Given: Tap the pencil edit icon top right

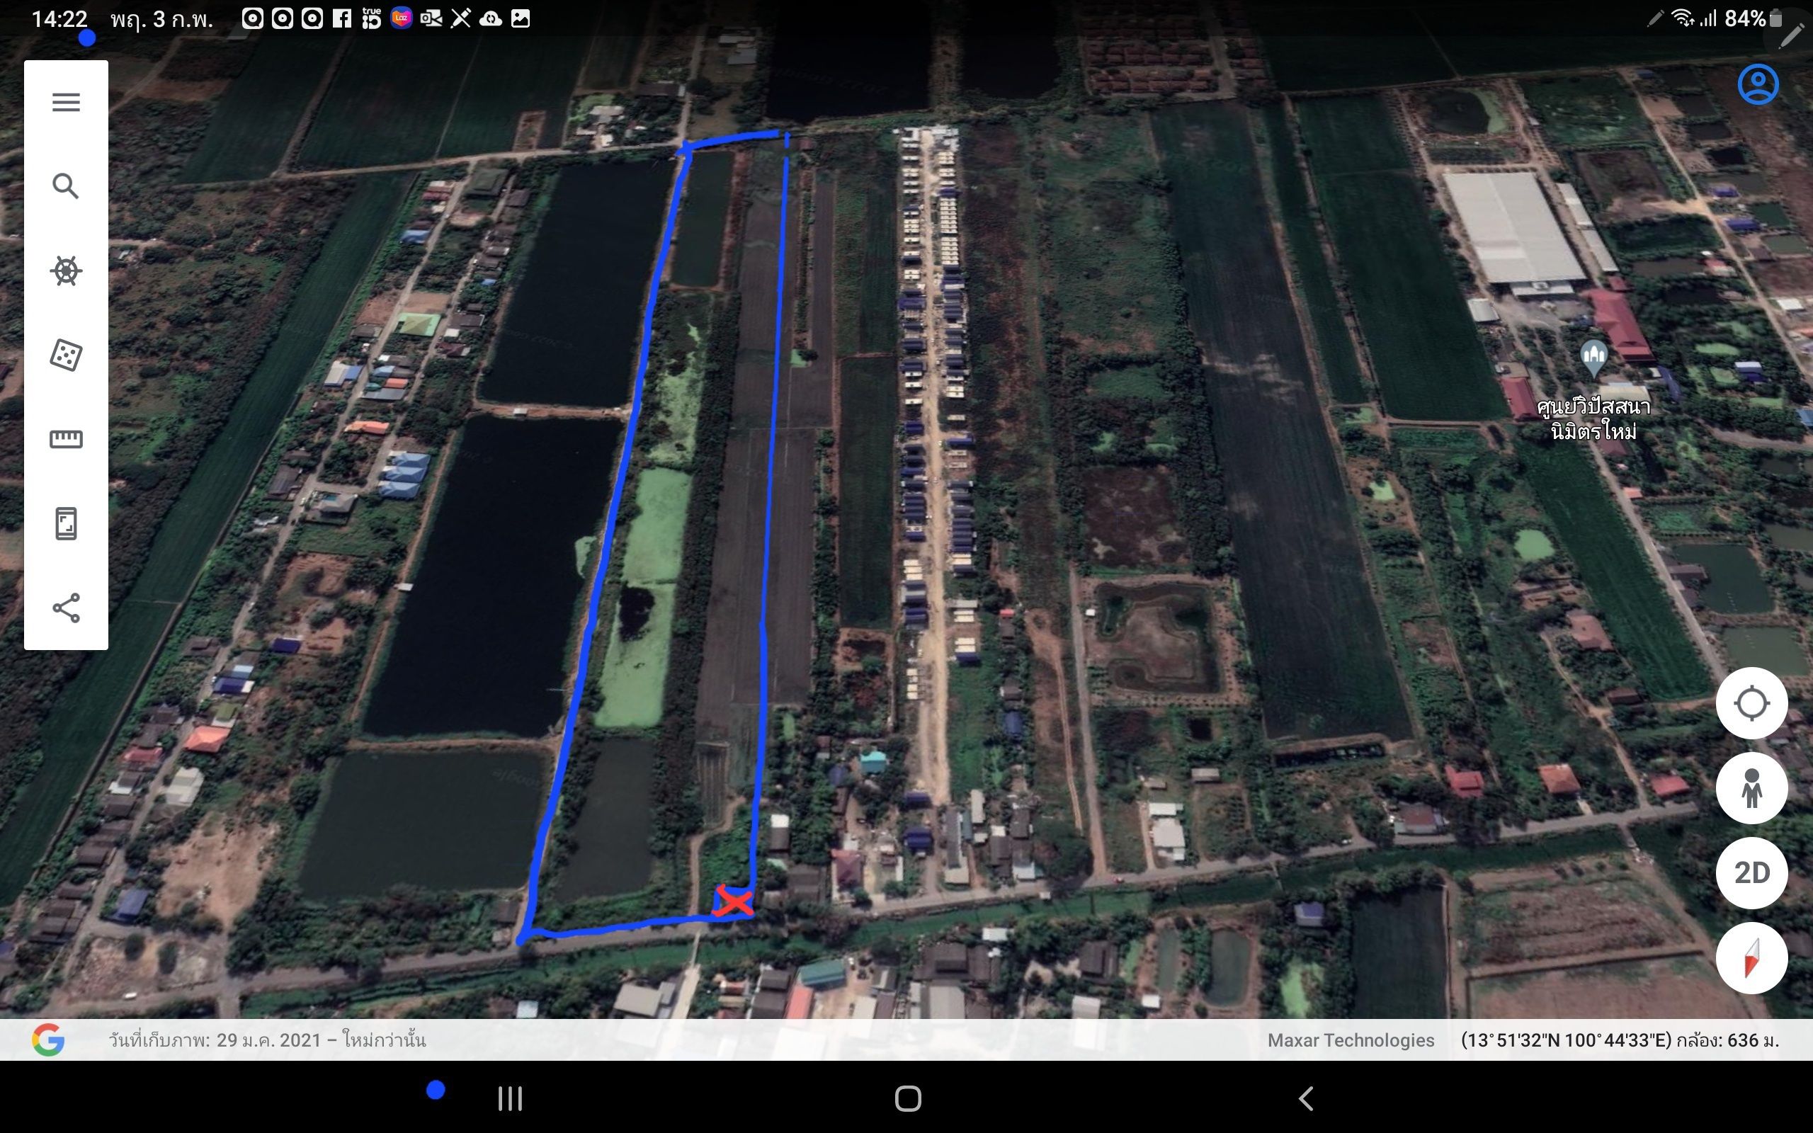Looking at the screenshot, I should (x=1791, y=34).
